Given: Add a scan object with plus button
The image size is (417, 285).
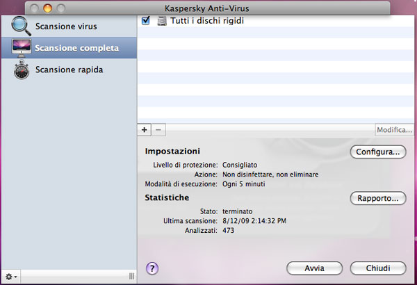Looking at the screenshot, I should coord(145,130).
